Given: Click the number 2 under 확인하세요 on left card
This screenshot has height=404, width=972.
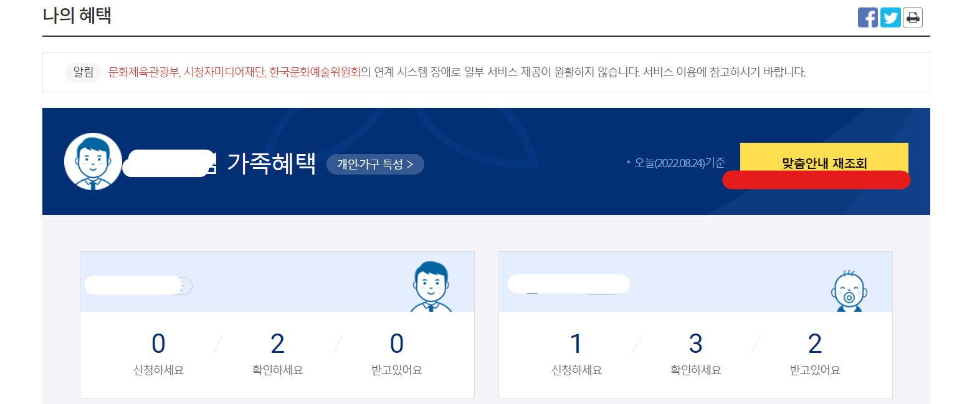Looking at the screenshot, I should [277, 344].
